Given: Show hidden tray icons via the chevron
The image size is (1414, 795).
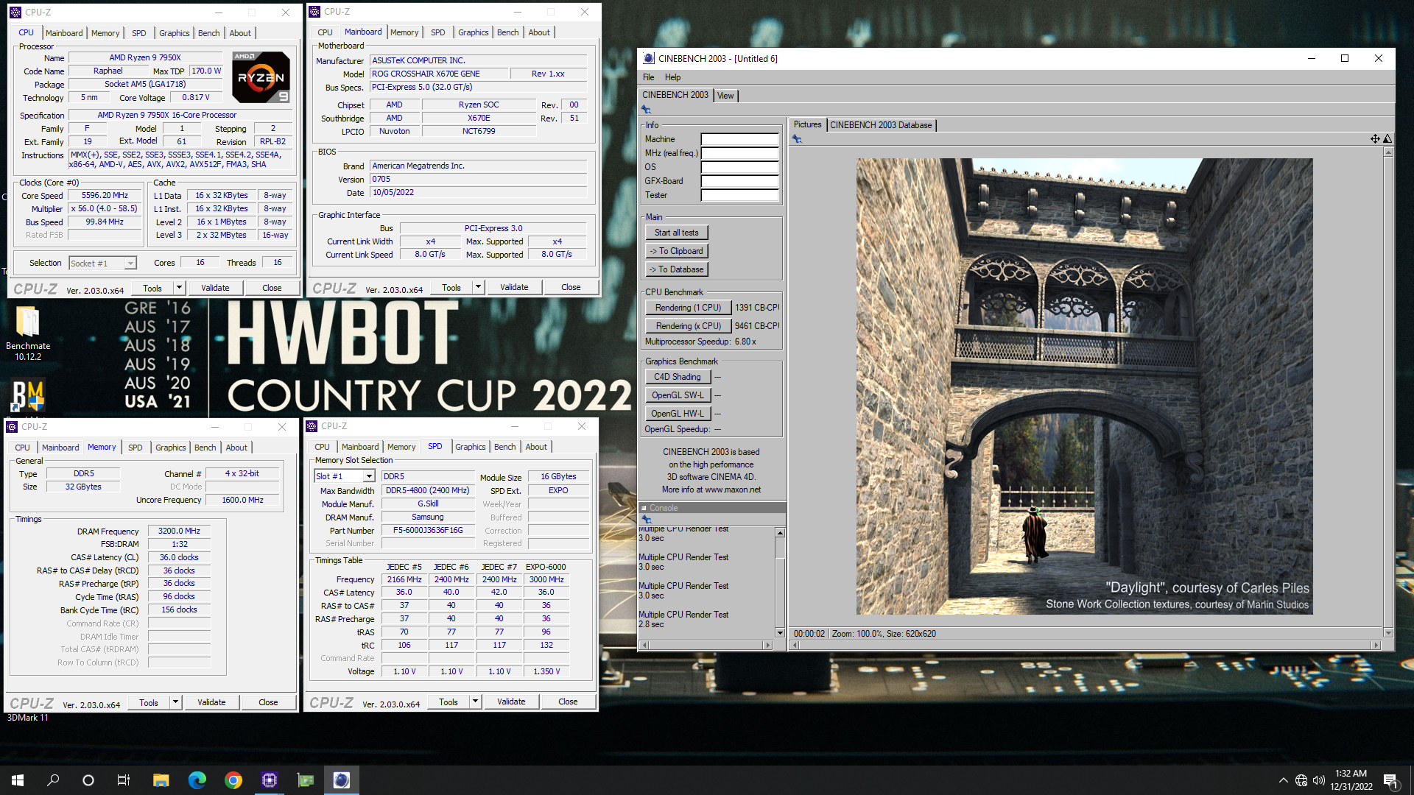Looking at the screenshot, I should pos(1284,780).
